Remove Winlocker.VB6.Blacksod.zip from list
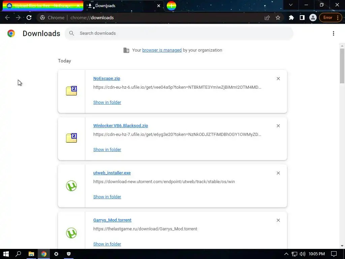This screenshot has width=345, height=259. tap(278, 126)
